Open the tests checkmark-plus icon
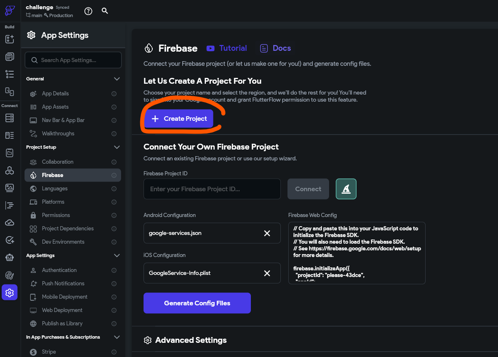Viewport: 498px width, 357px height. click(10, 240)
